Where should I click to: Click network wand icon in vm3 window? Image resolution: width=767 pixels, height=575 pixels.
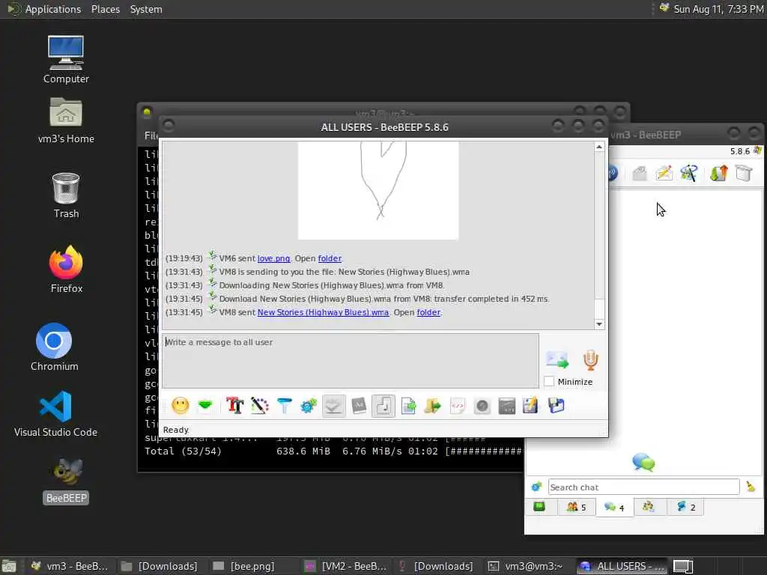point(689,173)
